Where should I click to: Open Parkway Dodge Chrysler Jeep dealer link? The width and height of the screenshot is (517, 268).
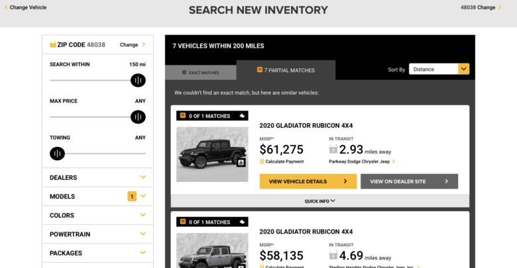click(362, 161)
